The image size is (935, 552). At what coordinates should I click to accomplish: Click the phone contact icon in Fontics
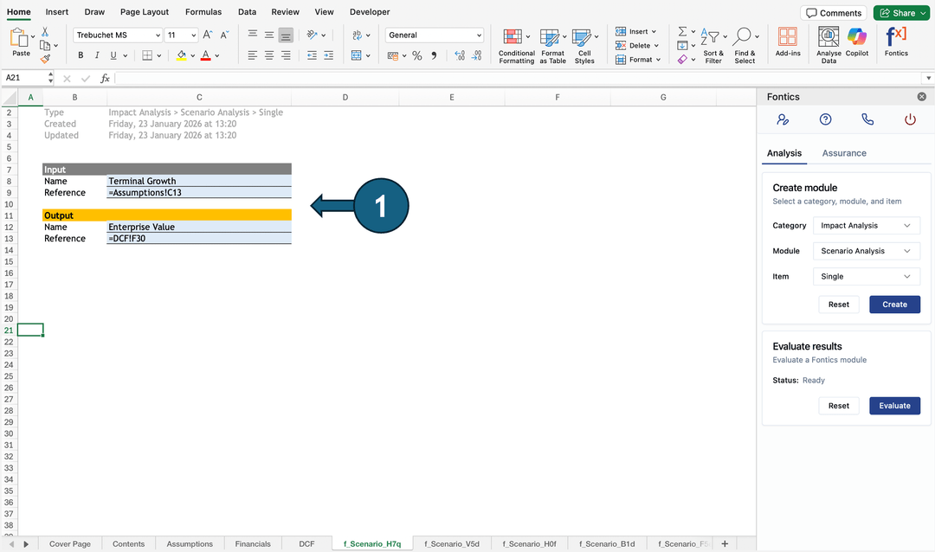pyautogui.click(x=867, y=120)
